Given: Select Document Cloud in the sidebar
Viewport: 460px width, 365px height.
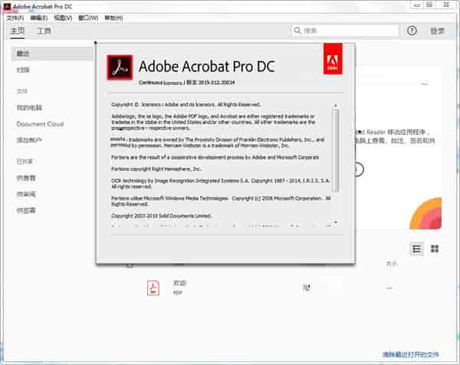Looking at the screenshot, I should tap(40, 124).
